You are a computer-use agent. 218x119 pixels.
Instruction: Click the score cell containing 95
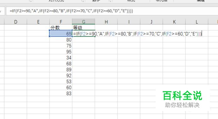[x=61, y=52]
